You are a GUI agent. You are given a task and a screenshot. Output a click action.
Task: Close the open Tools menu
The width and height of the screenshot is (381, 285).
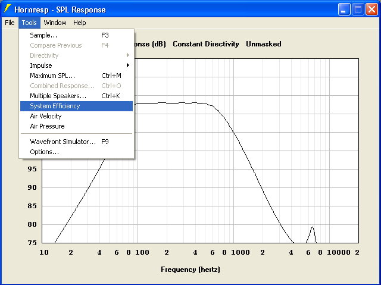[29, 23]
